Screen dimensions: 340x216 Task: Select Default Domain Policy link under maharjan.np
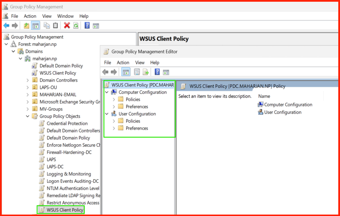click(x=61, y=66)
